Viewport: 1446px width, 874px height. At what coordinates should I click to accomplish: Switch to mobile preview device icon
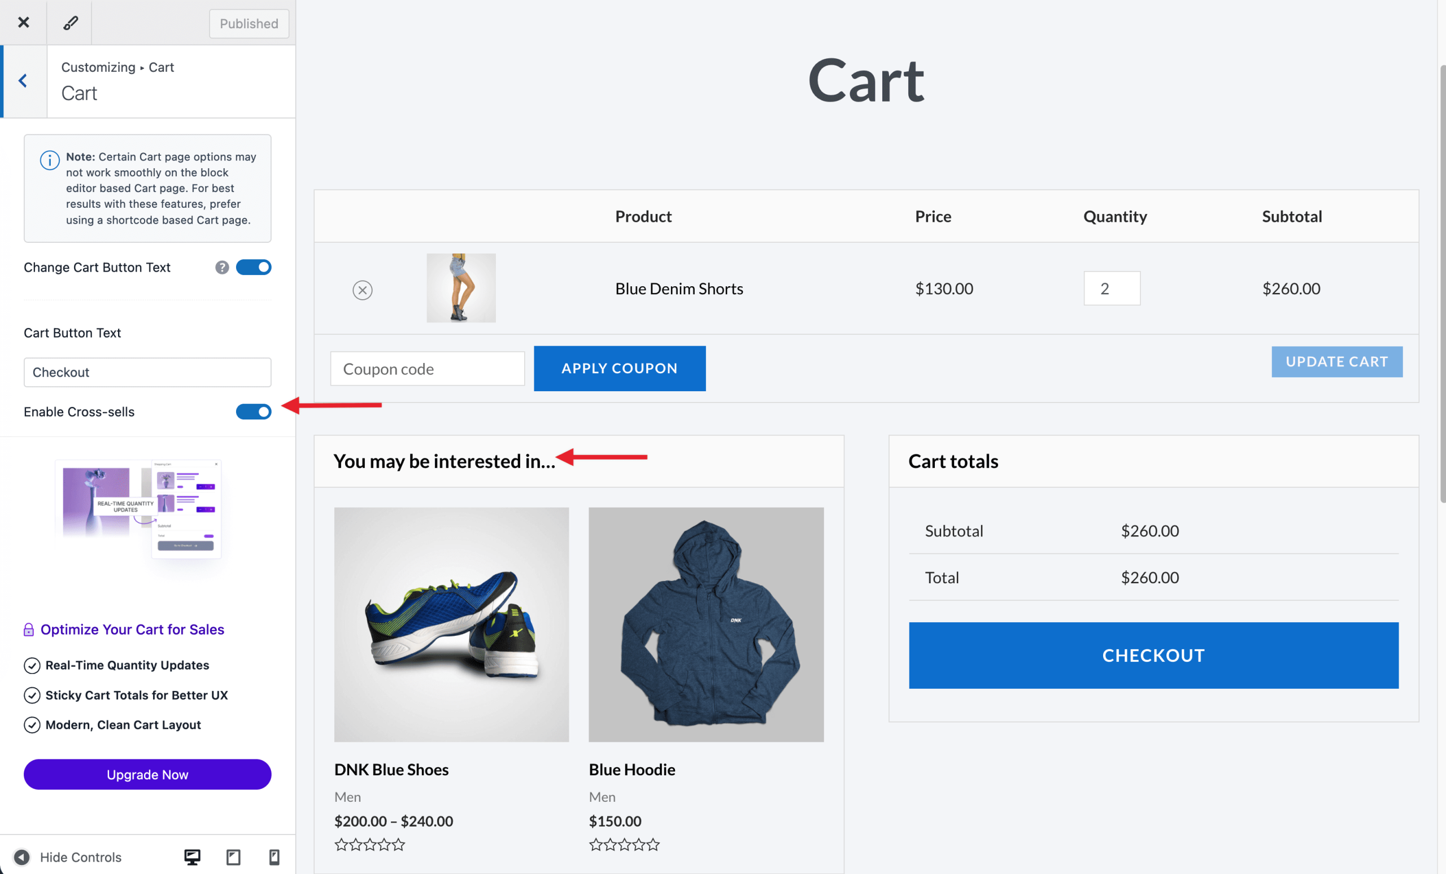274,857
